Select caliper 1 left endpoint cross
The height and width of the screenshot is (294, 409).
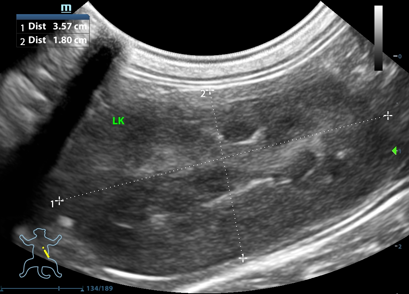[x=59, y=200]
